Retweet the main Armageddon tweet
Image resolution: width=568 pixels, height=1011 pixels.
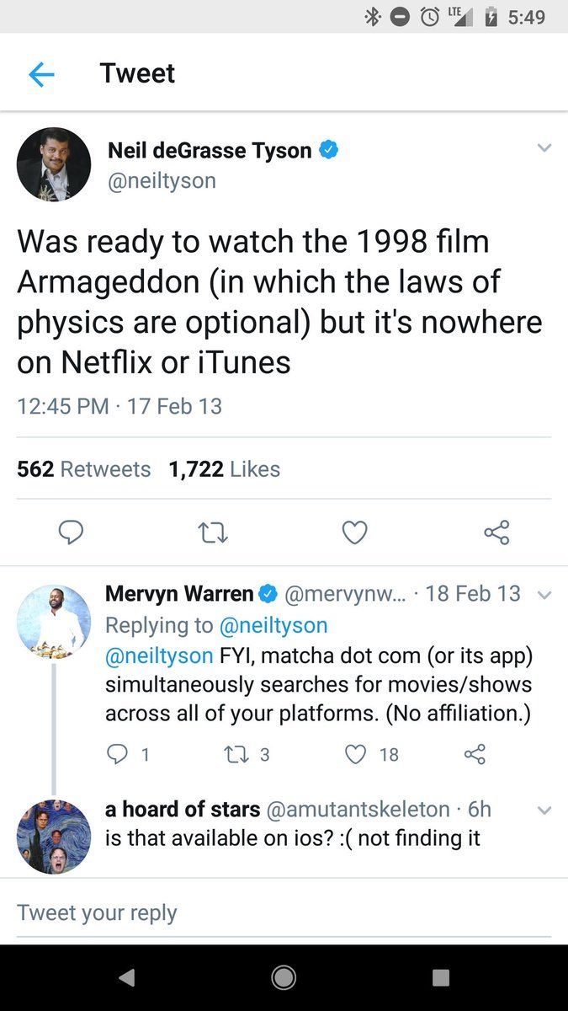tap(213, 532)
